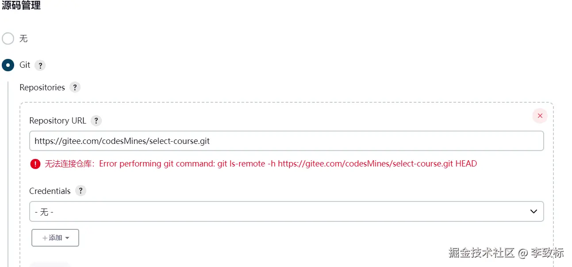This screenshot has height=267, width=572.
Task: Click the 添加 plus sign
Action: point(45,238)
